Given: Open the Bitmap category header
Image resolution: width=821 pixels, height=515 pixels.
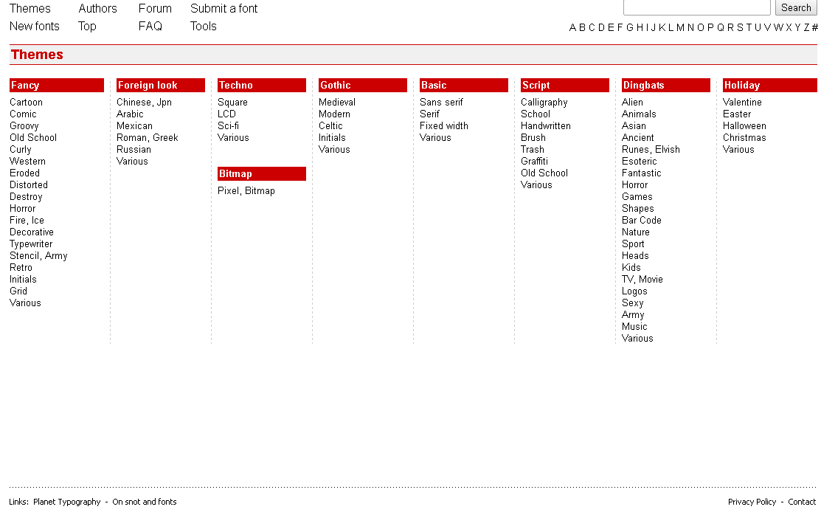Looking at the screenshot, I should pyautogui.click(x=262, y=174).
